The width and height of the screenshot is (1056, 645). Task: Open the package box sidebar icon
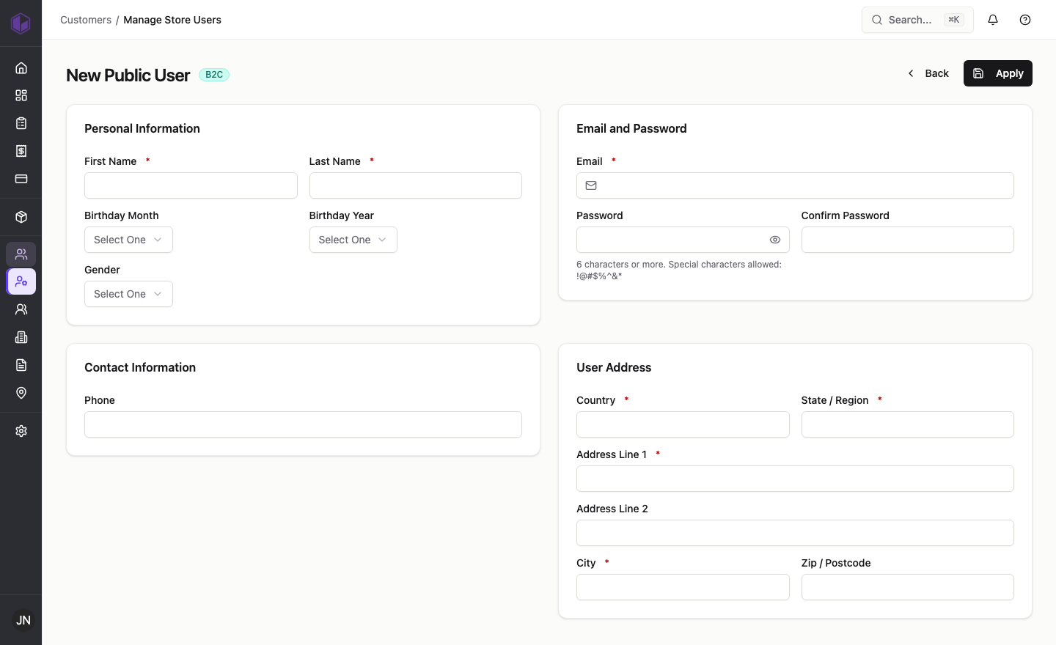pyautogui.click(x=21, y=217)
